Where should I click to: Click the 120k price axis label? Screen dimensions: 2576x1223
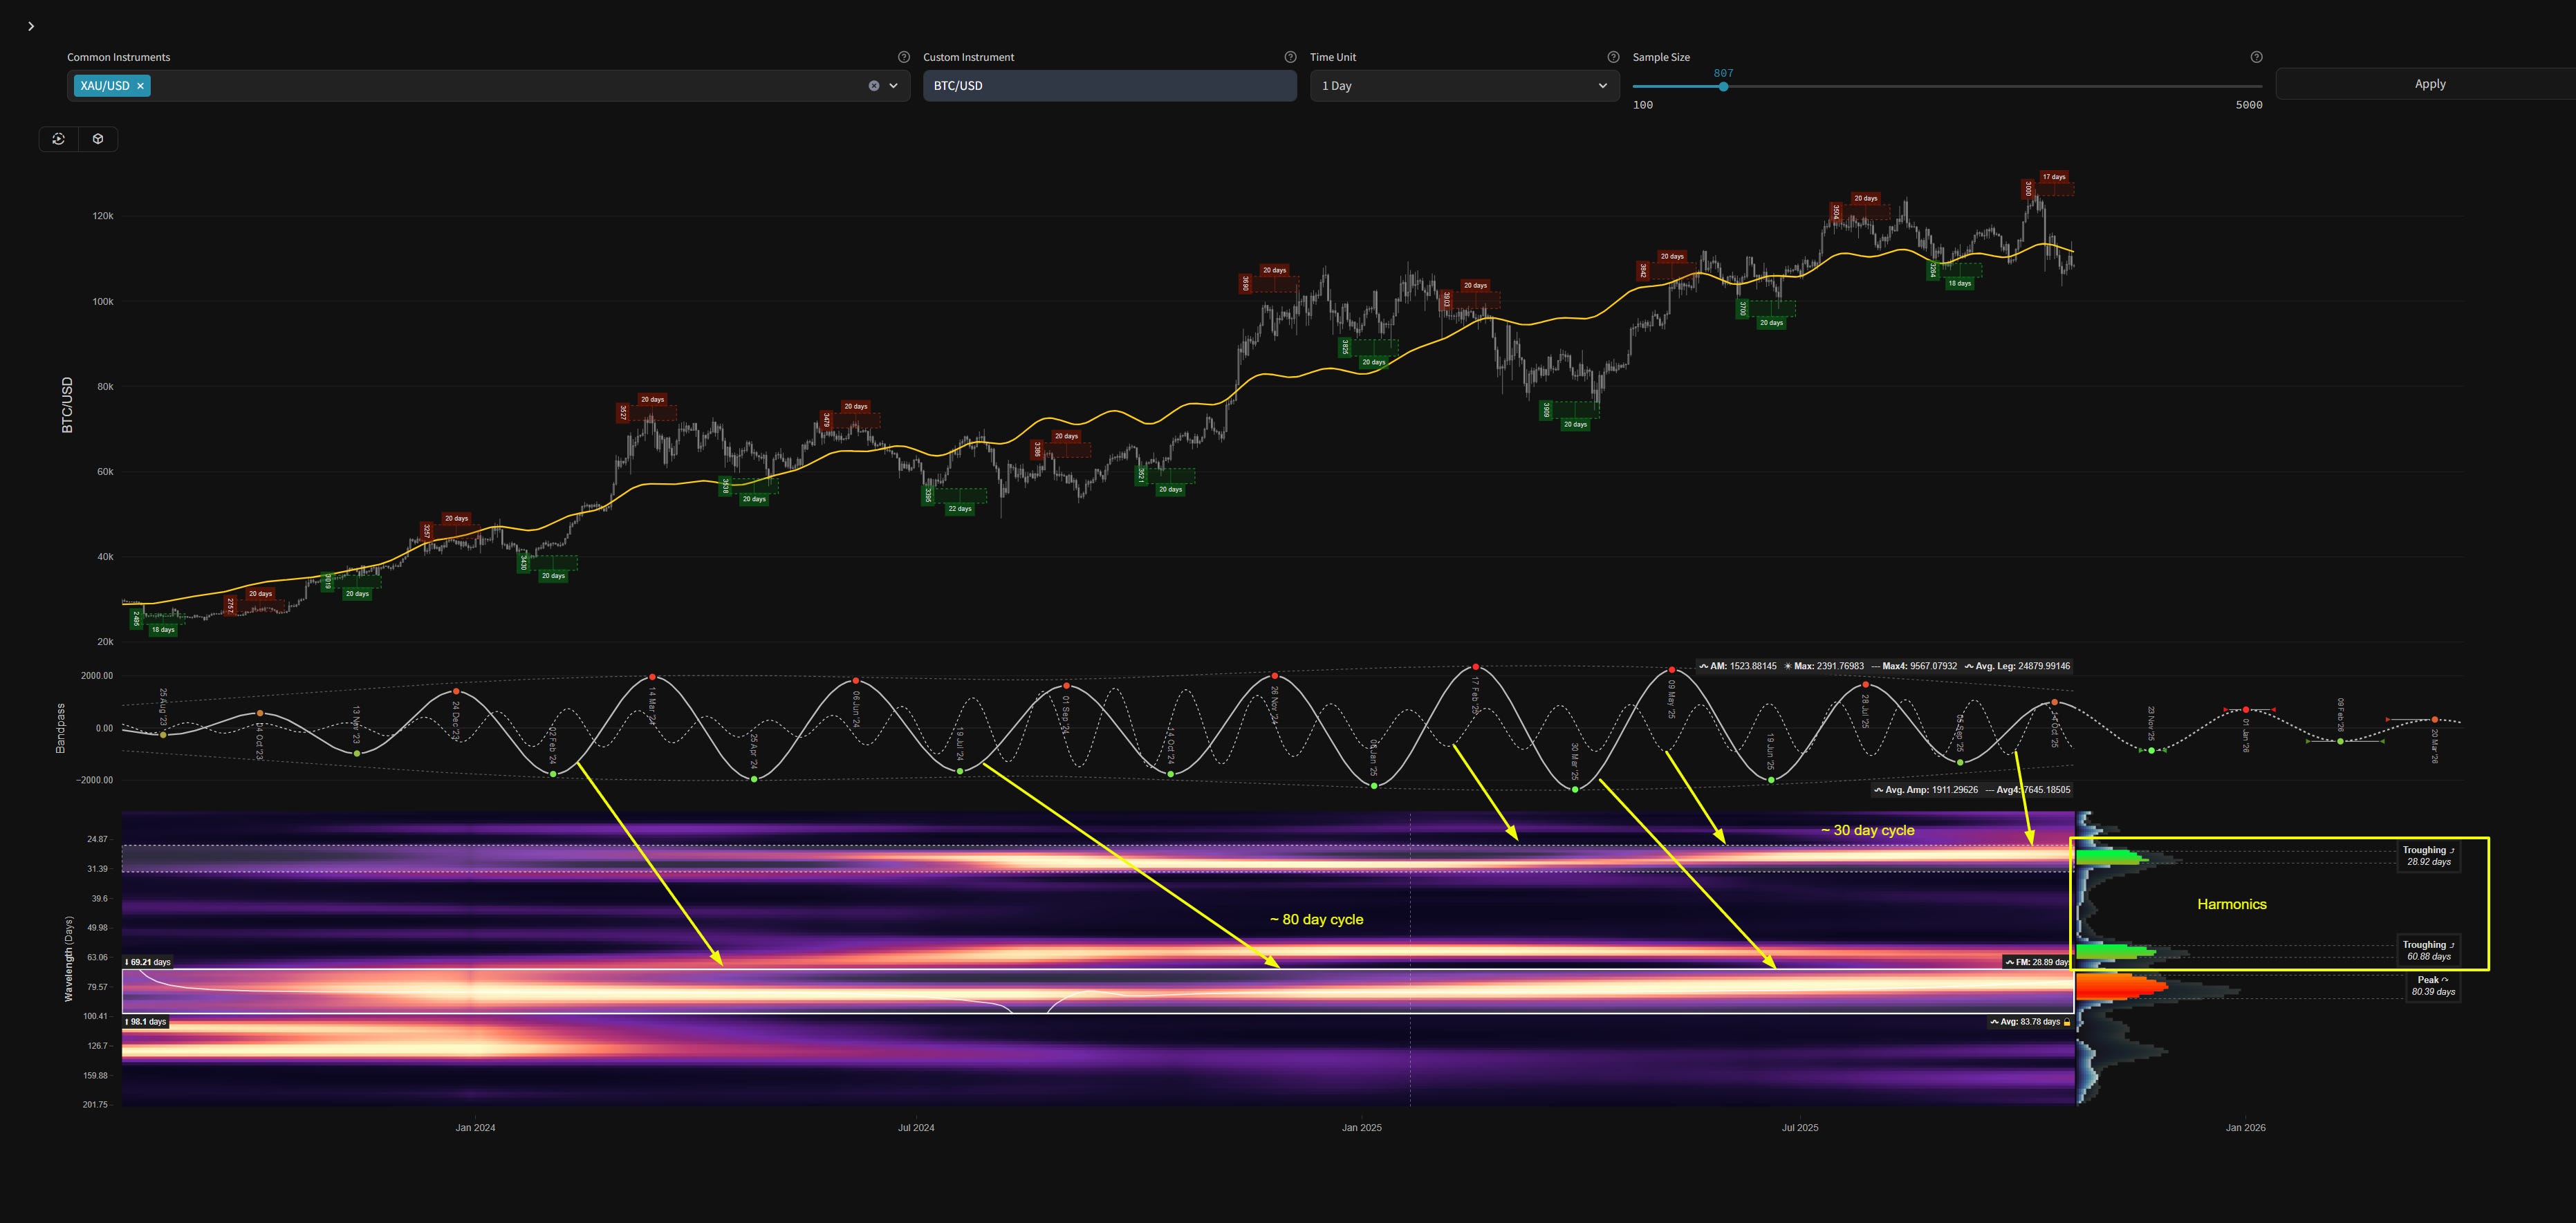tap(103, 216)
